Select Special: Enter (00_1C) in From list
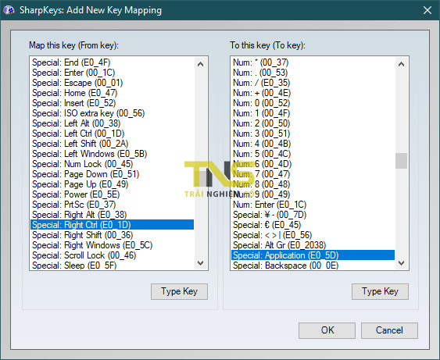Screen dimensions: 440x360 (x=112, y=73)
